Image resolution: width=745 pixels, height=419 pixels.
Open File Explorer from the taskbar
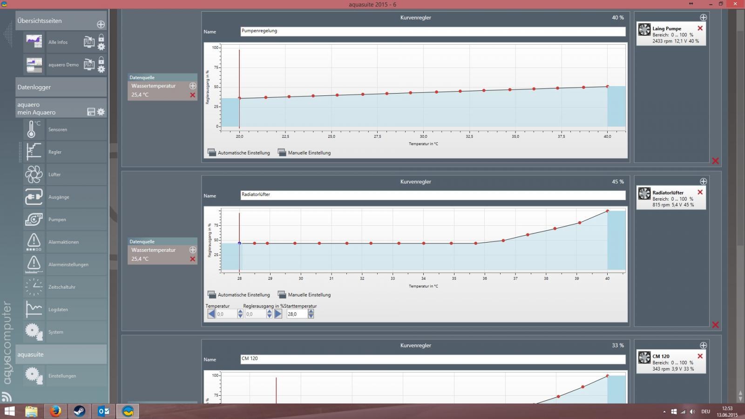(31, 412)
